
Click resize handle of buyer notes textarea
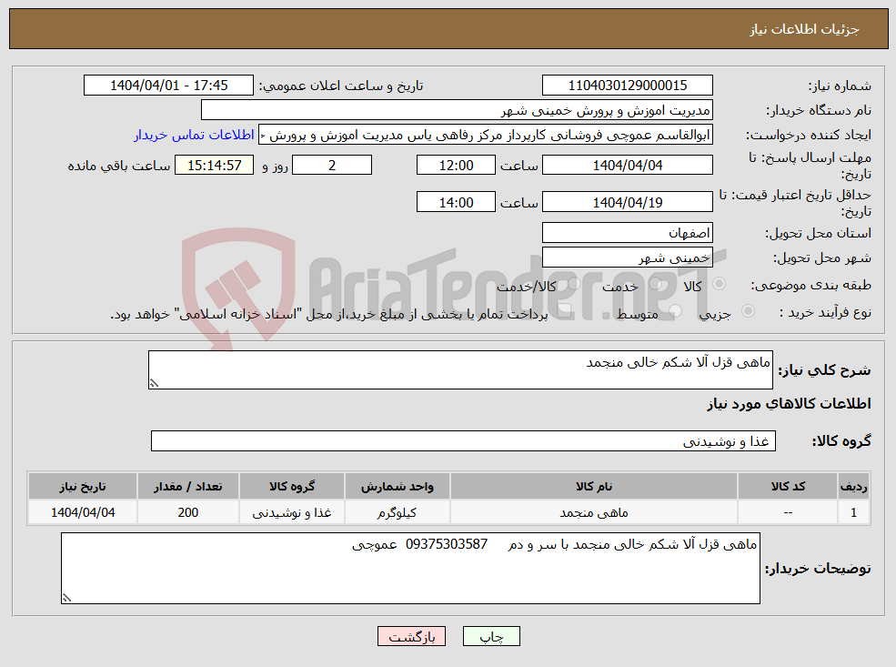[x=66, y=598]
